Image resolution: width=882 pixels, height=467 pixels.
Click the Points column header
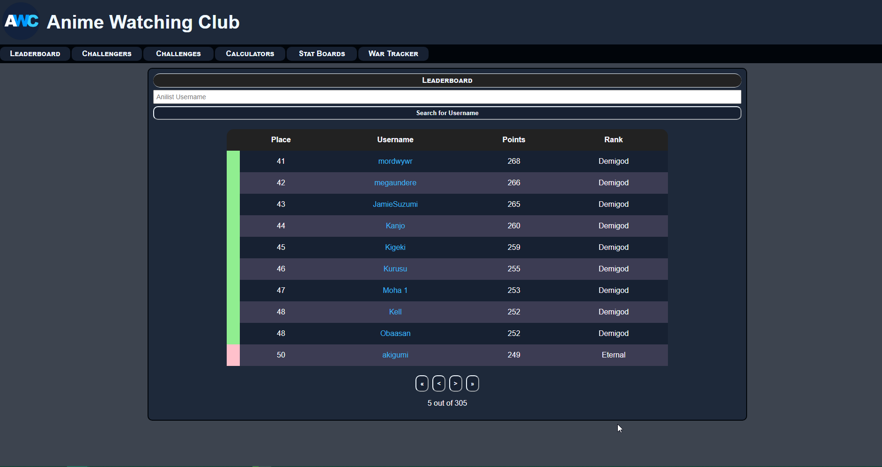click(514, 140)
